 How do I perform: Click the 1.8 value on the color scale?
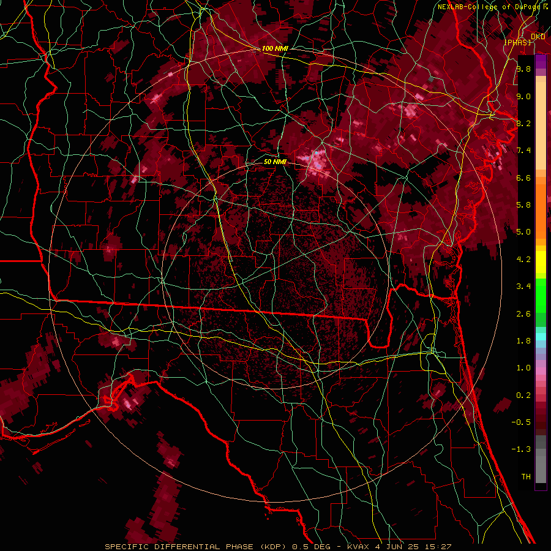pos(523,341)
